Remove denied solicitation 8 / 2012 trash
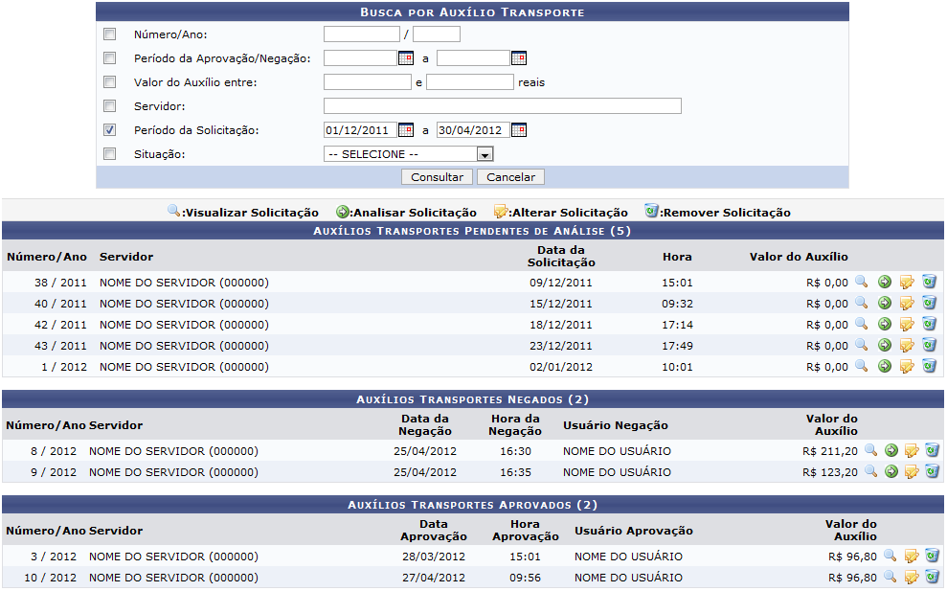The height and width of the screenshot is (591, 947). point(932,450)
